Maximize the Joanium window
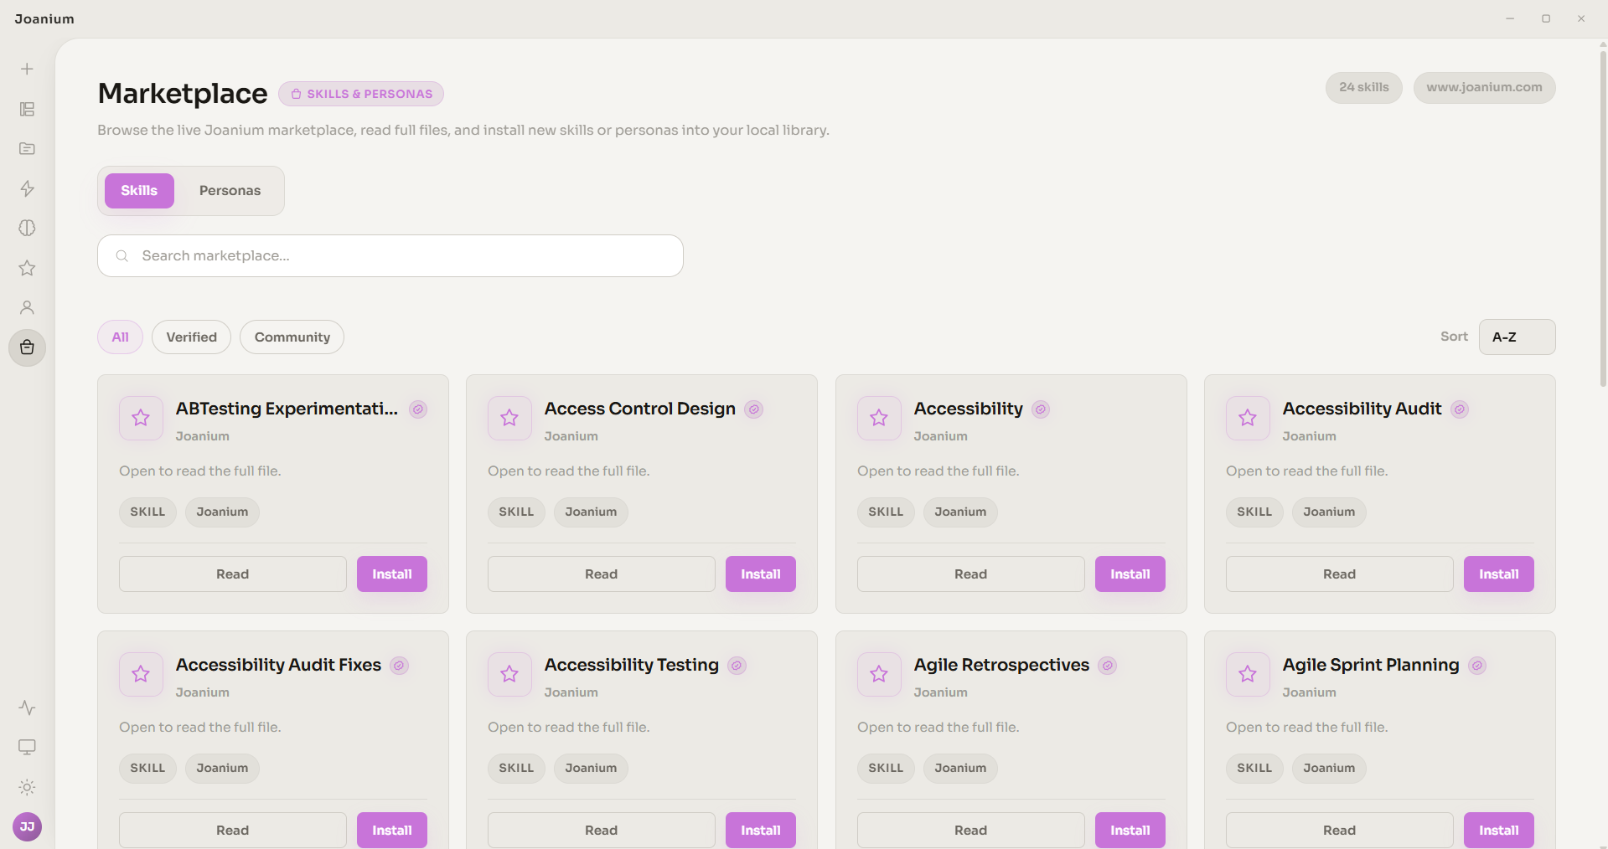Image resolution: width=1608 pixels, height=849 pixels. click(x=1546, y=18)
